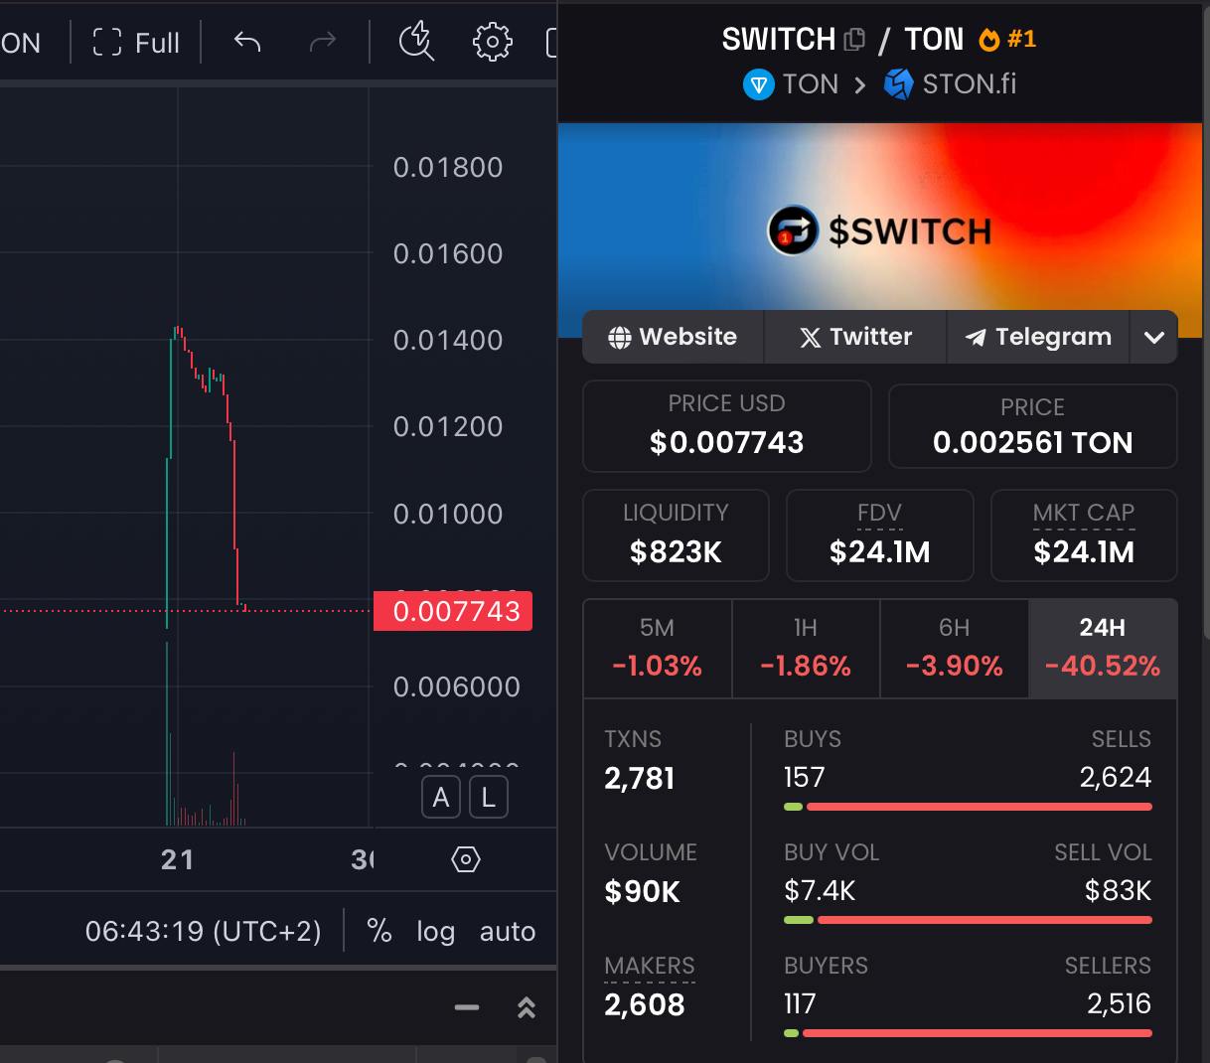
Task: Minimize the bottom panel with the dash icon
Action: 467,1007
